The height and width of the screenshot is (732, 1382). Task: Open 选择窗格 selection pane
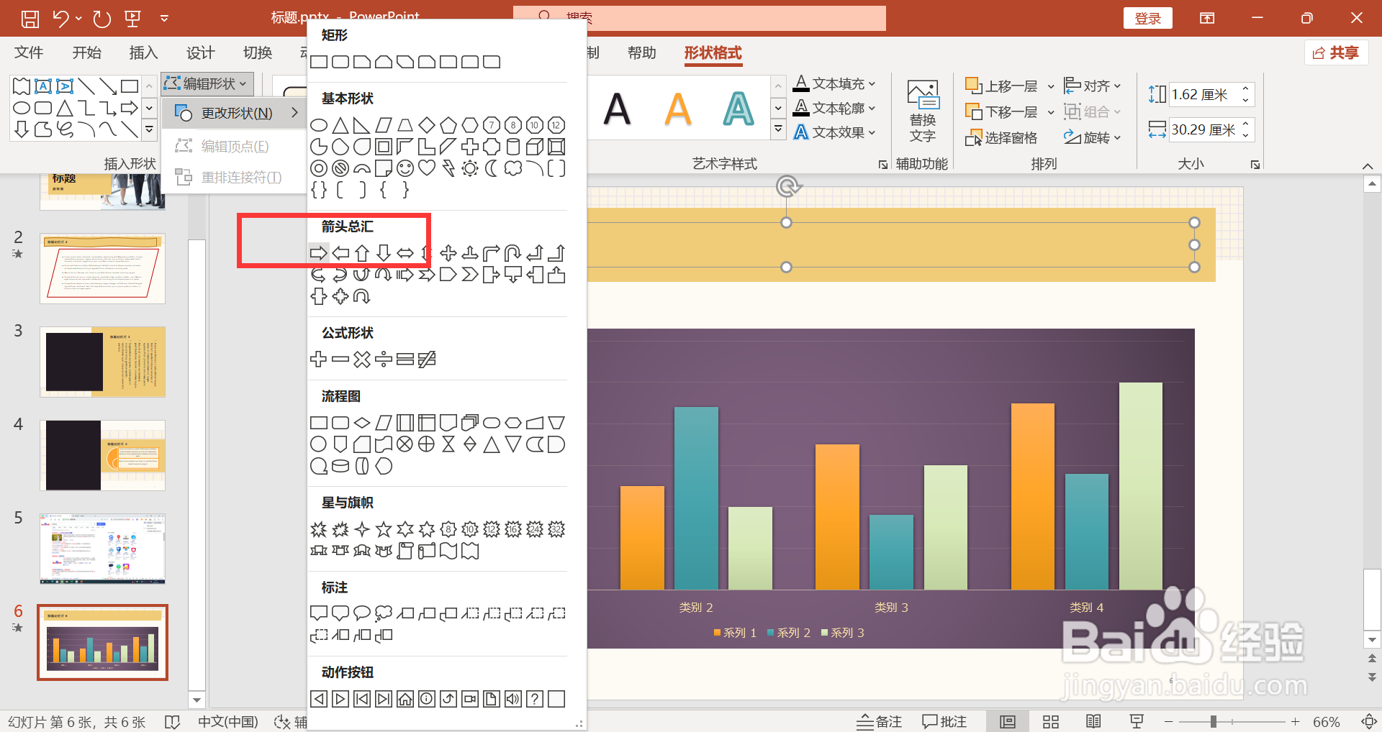[x=1001, y=137]
